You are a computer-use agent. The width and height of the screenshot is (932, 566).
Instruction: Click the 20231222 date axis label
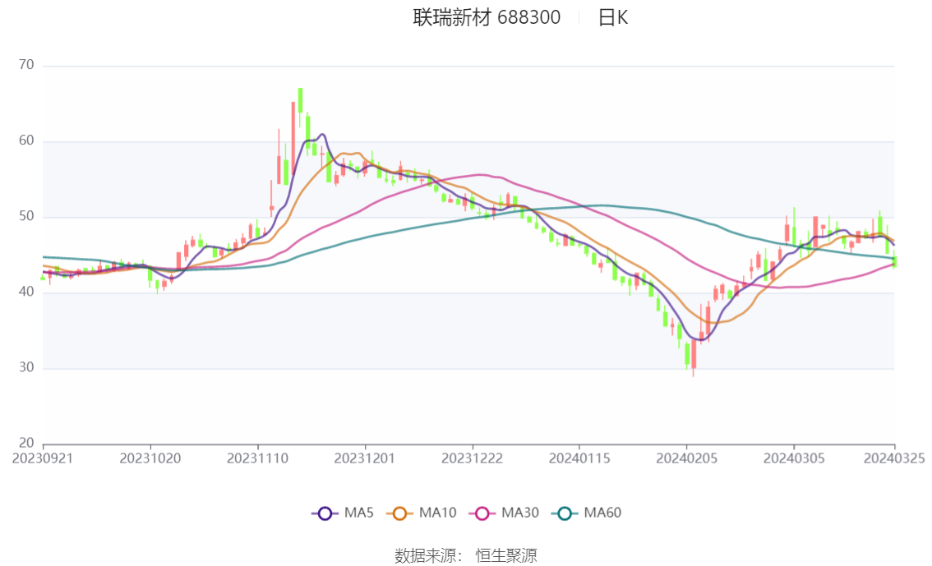[472, 458]
